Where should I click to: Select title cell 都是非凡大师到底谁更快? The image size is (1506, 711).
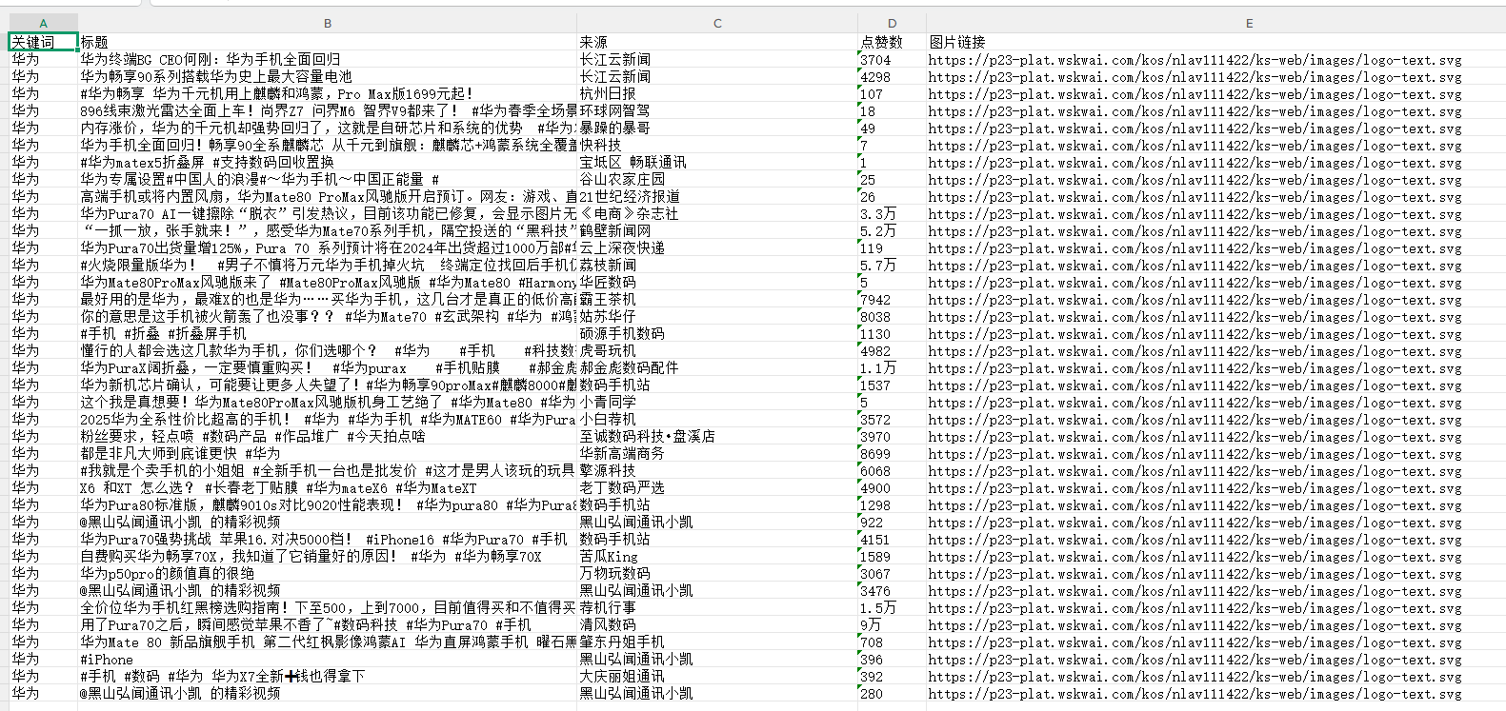pyautogui.click(x=328, y=453)
